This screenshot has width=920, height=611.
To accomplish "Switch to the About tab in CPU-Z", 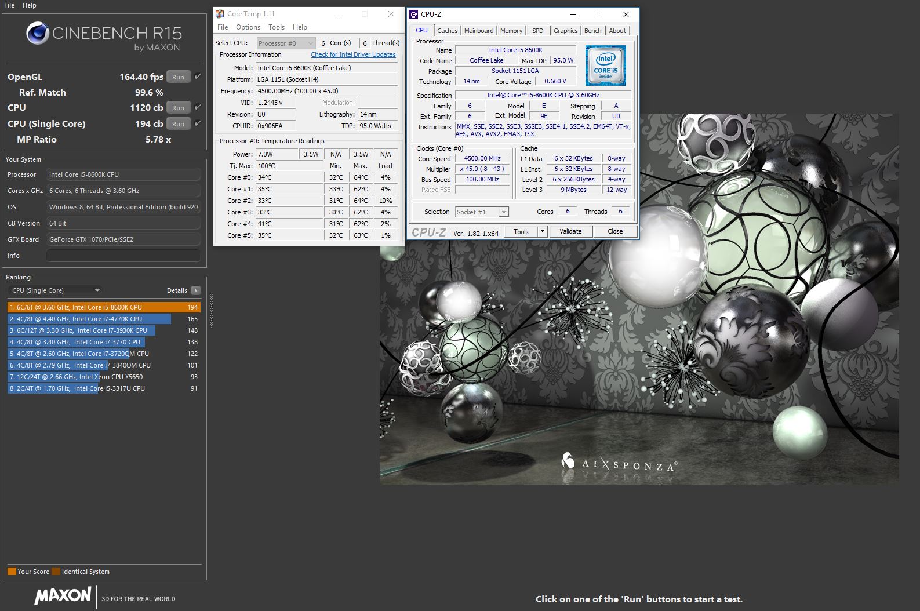I will [617, 31].
